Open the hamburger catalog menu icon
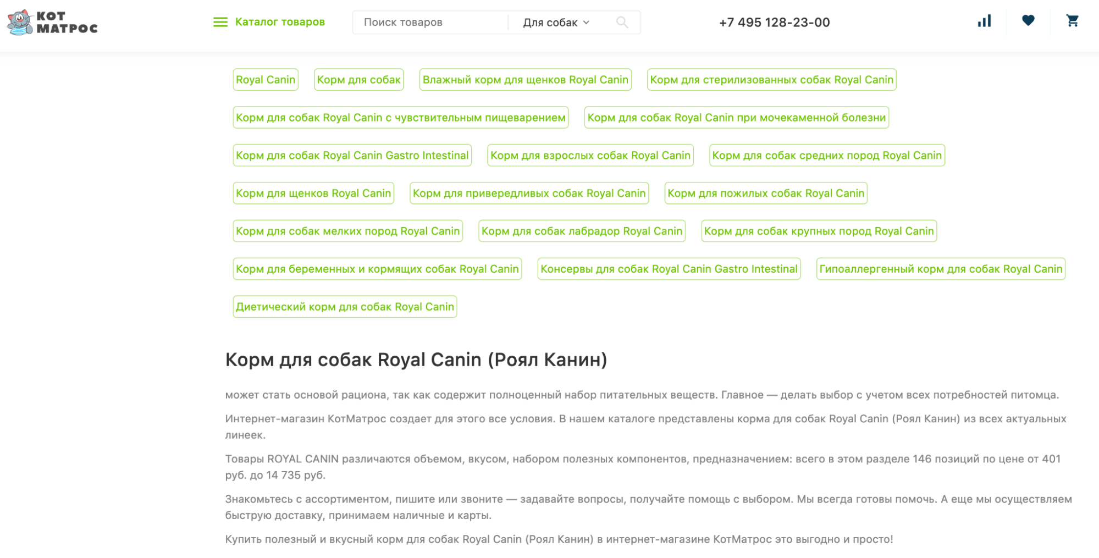 [220, 23]
